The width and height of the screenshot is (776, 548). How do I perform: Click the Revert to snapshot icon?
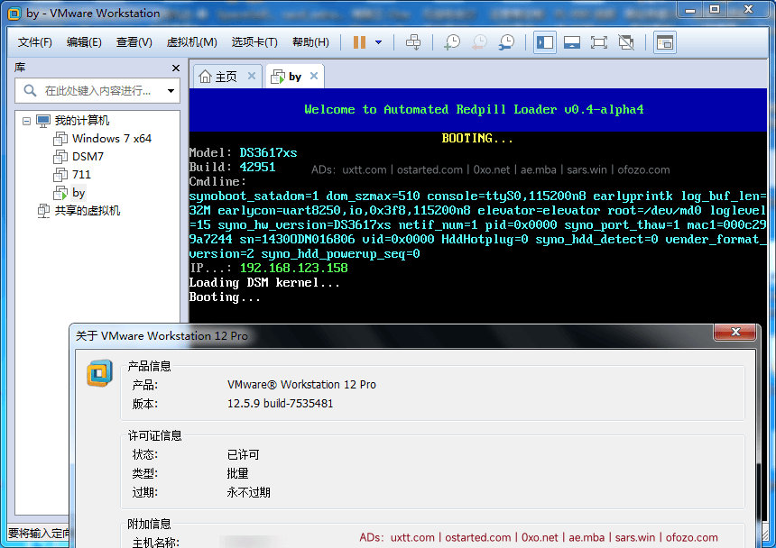pyautogui.click(x=479, y=42)
